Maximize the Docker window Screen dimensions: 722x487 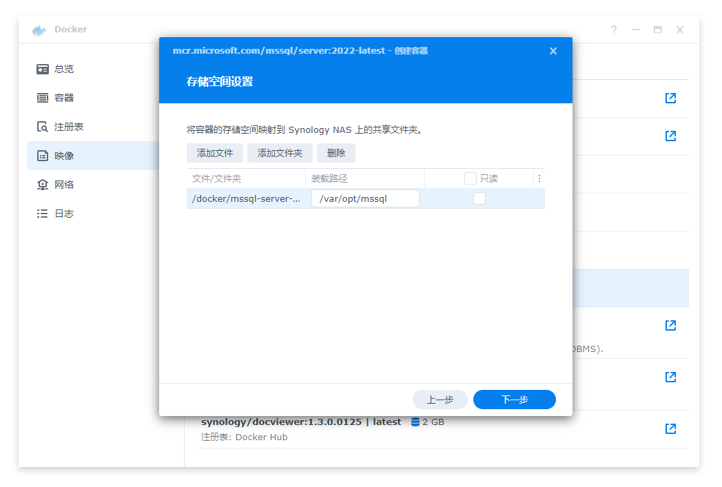pos(657,30)
